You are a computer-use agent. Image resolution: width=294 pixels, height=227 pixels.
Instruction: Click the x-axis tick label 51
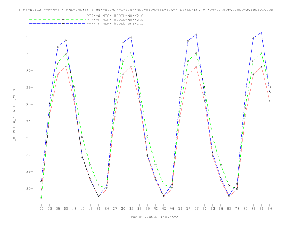click(x=180, y=208)
